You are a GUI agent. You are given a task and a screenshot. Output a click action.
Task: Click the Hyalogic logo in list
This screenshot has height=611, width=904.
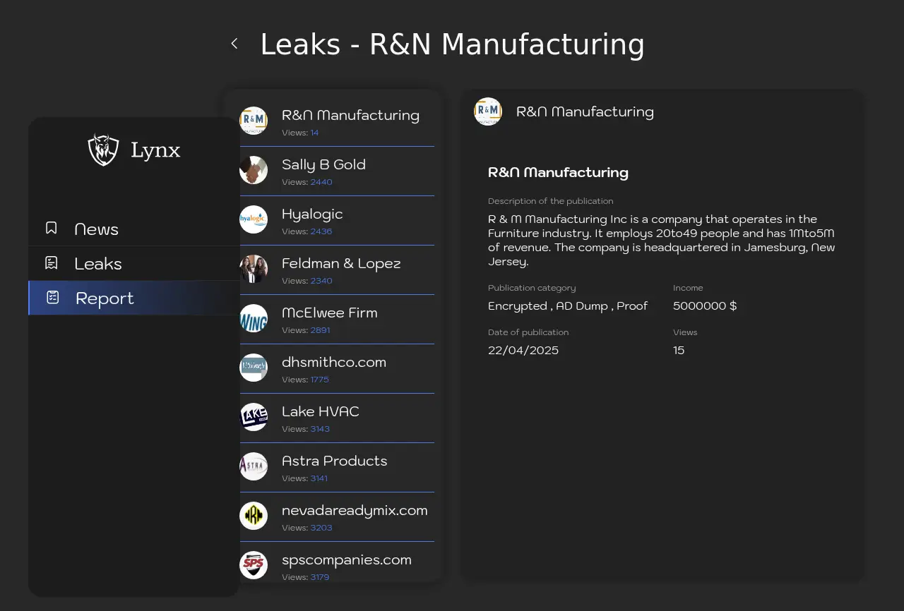click(254, 219)
